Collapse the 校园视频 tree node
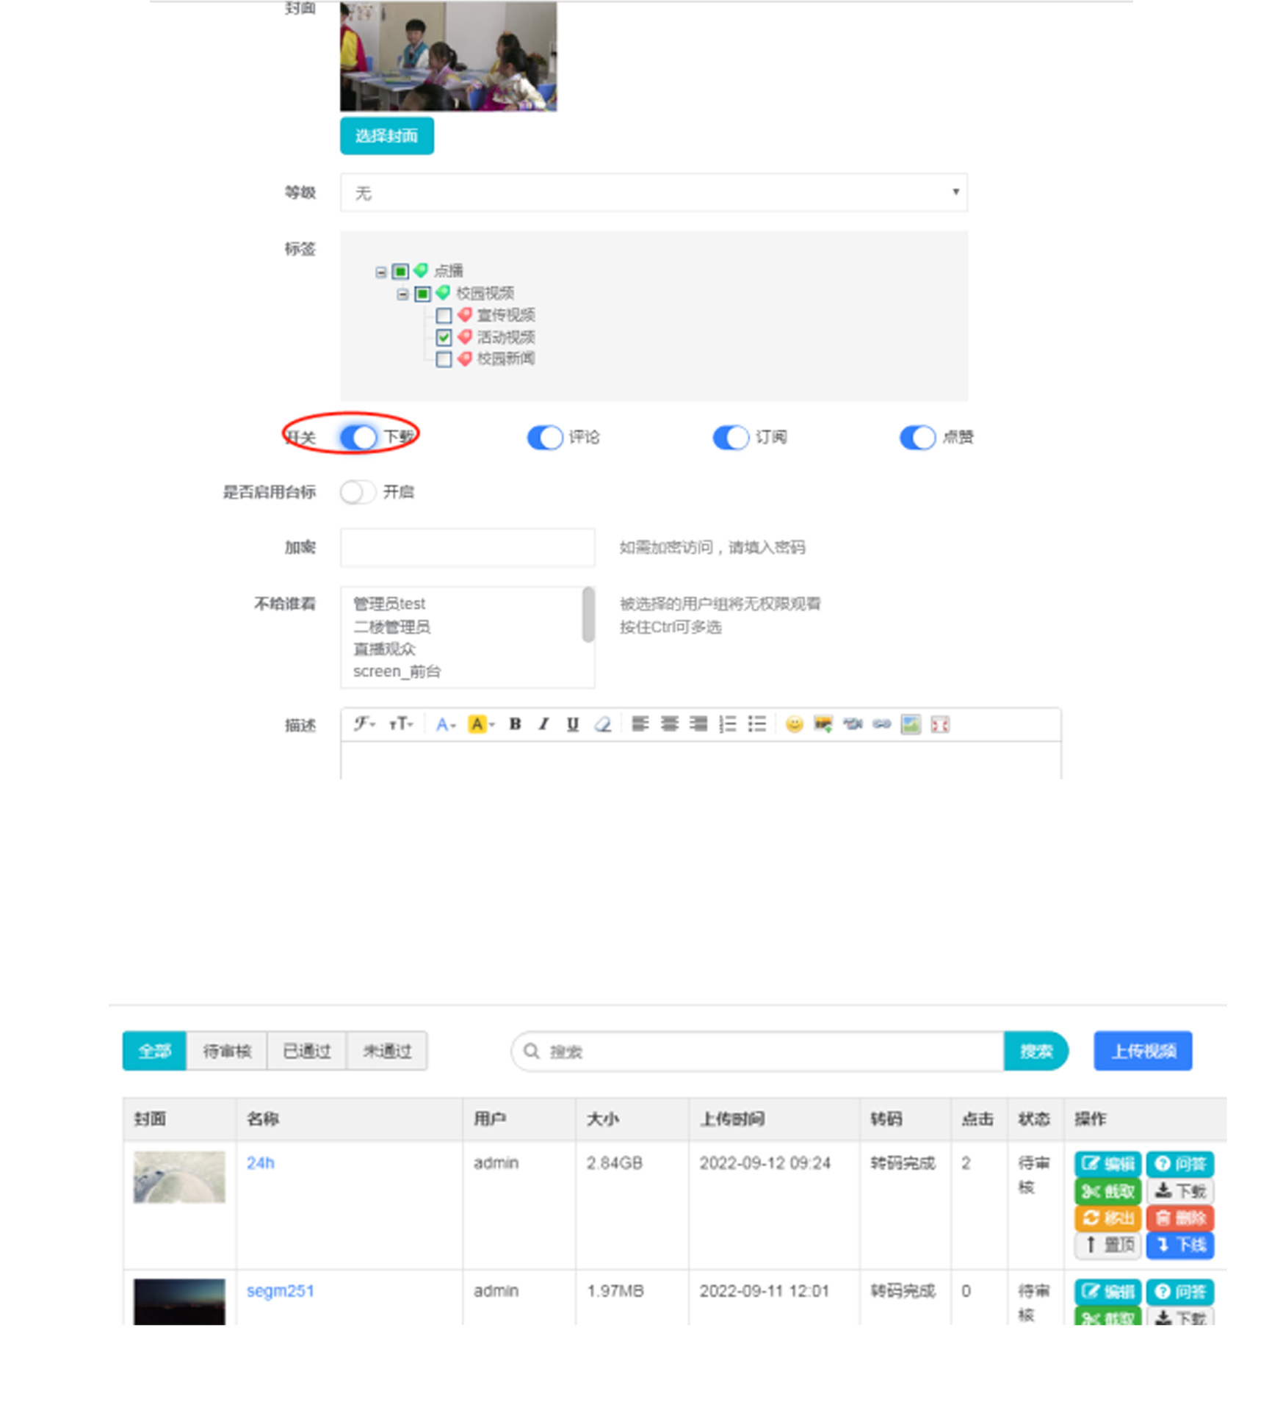This screenshot has width=1283, height=1410. [402, 294]
